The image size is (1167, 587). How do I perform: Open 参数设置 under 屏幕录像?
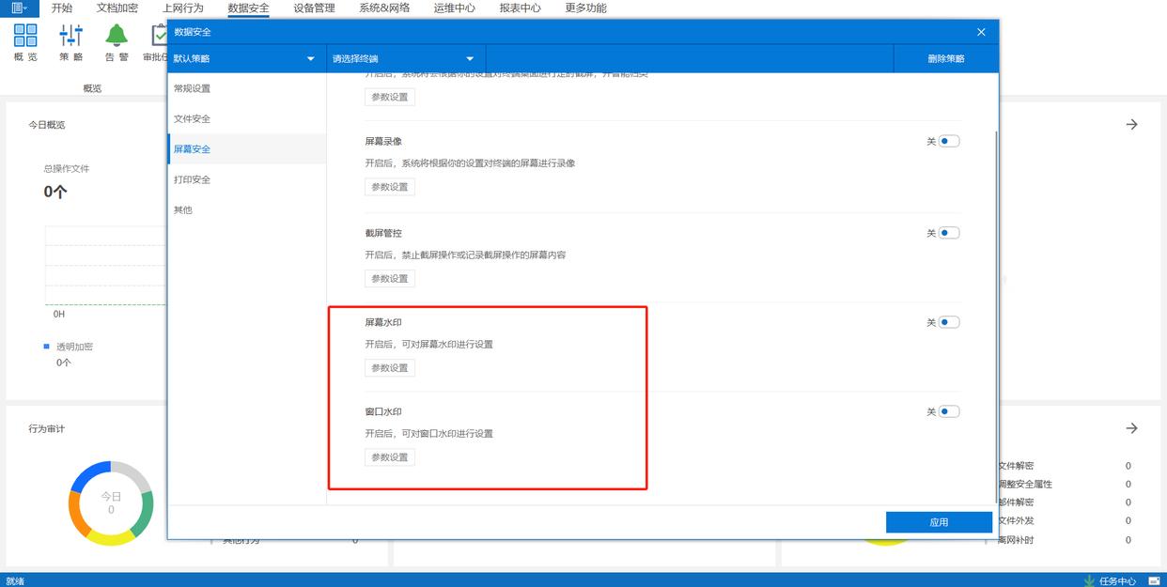click(x=390, y=187)
